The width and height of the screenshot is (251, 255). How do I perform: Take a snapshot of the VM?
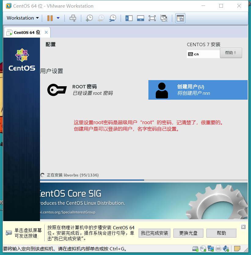(89, 18)
